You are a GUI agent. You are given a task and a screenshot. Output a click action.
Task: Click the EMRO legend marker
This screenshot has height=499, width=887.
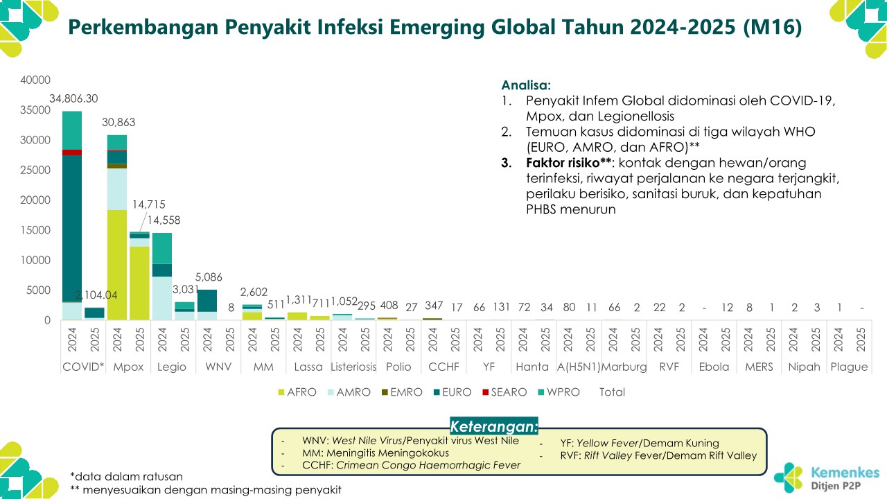pyautogui.click(x=385, y=392)
